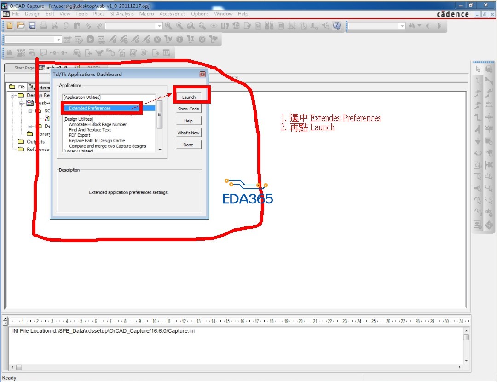Print the schematic via the Print icon
497x382 pixels.
(x=42, y=26)
